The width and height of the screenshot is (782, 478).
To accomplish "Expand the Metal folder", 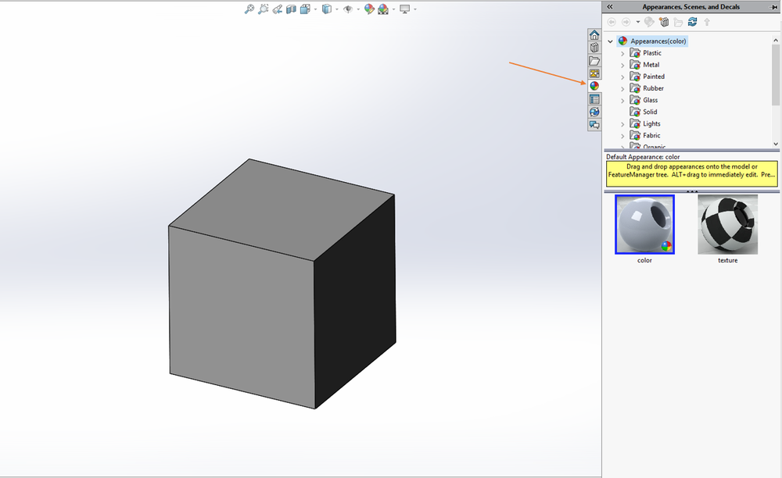I will [622, 66].
